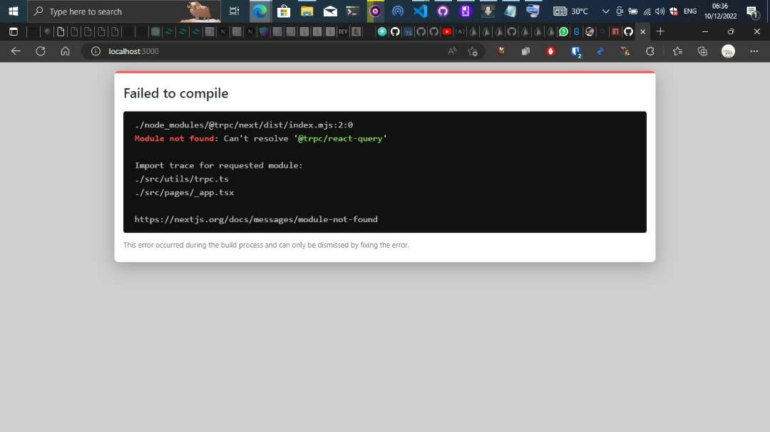Open GitHub Desktop on taskbar
The image size is (770, 432).
(443, 11)
